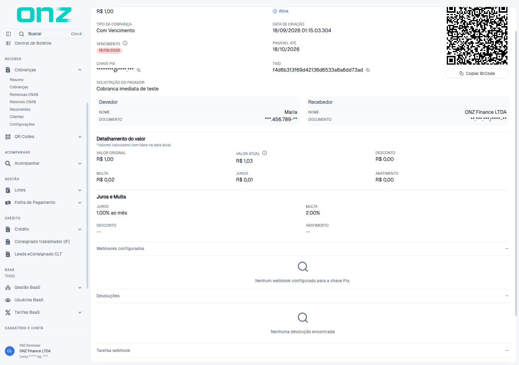This screenshot has width=519, height=365.
Task: Collapse the Devoluções section
Action: tap(507, 296)
